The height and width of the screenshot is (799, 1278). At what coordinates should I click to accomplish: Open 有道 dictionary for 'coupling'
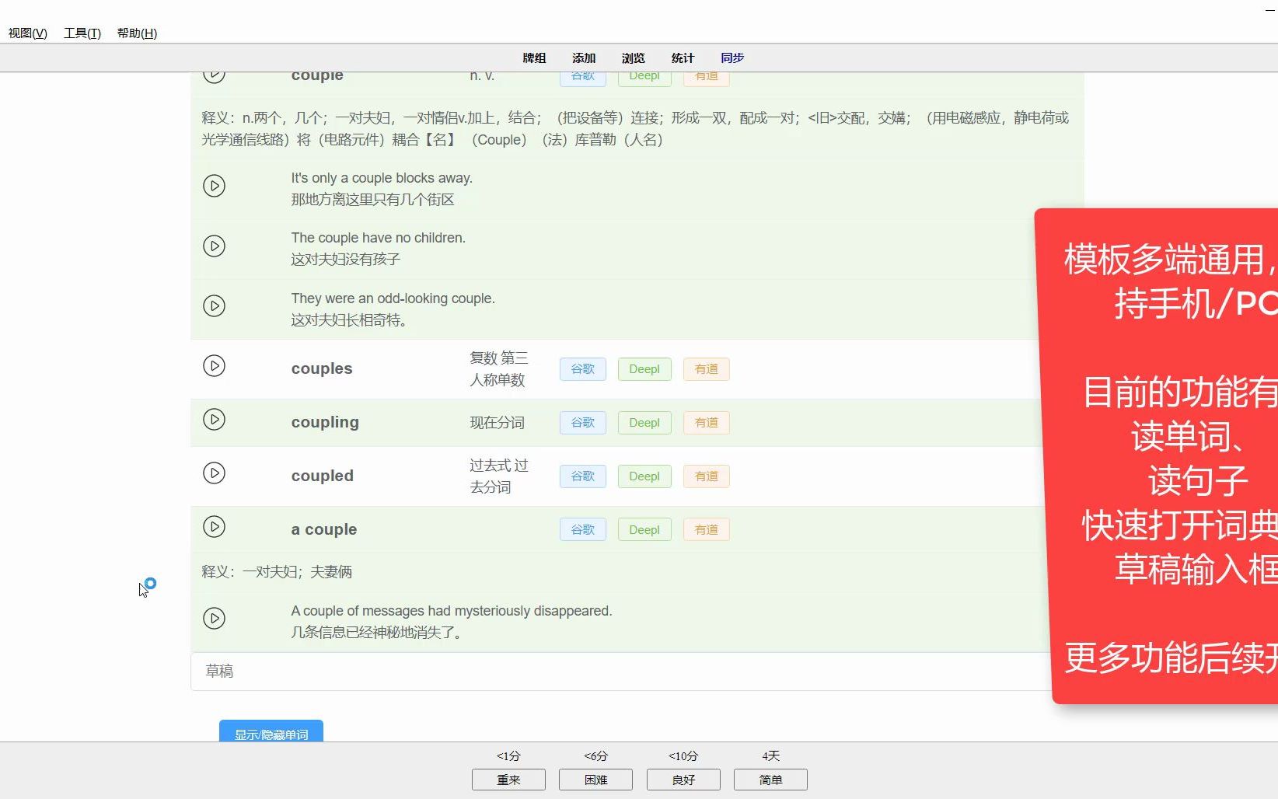[x=707, y=423]
